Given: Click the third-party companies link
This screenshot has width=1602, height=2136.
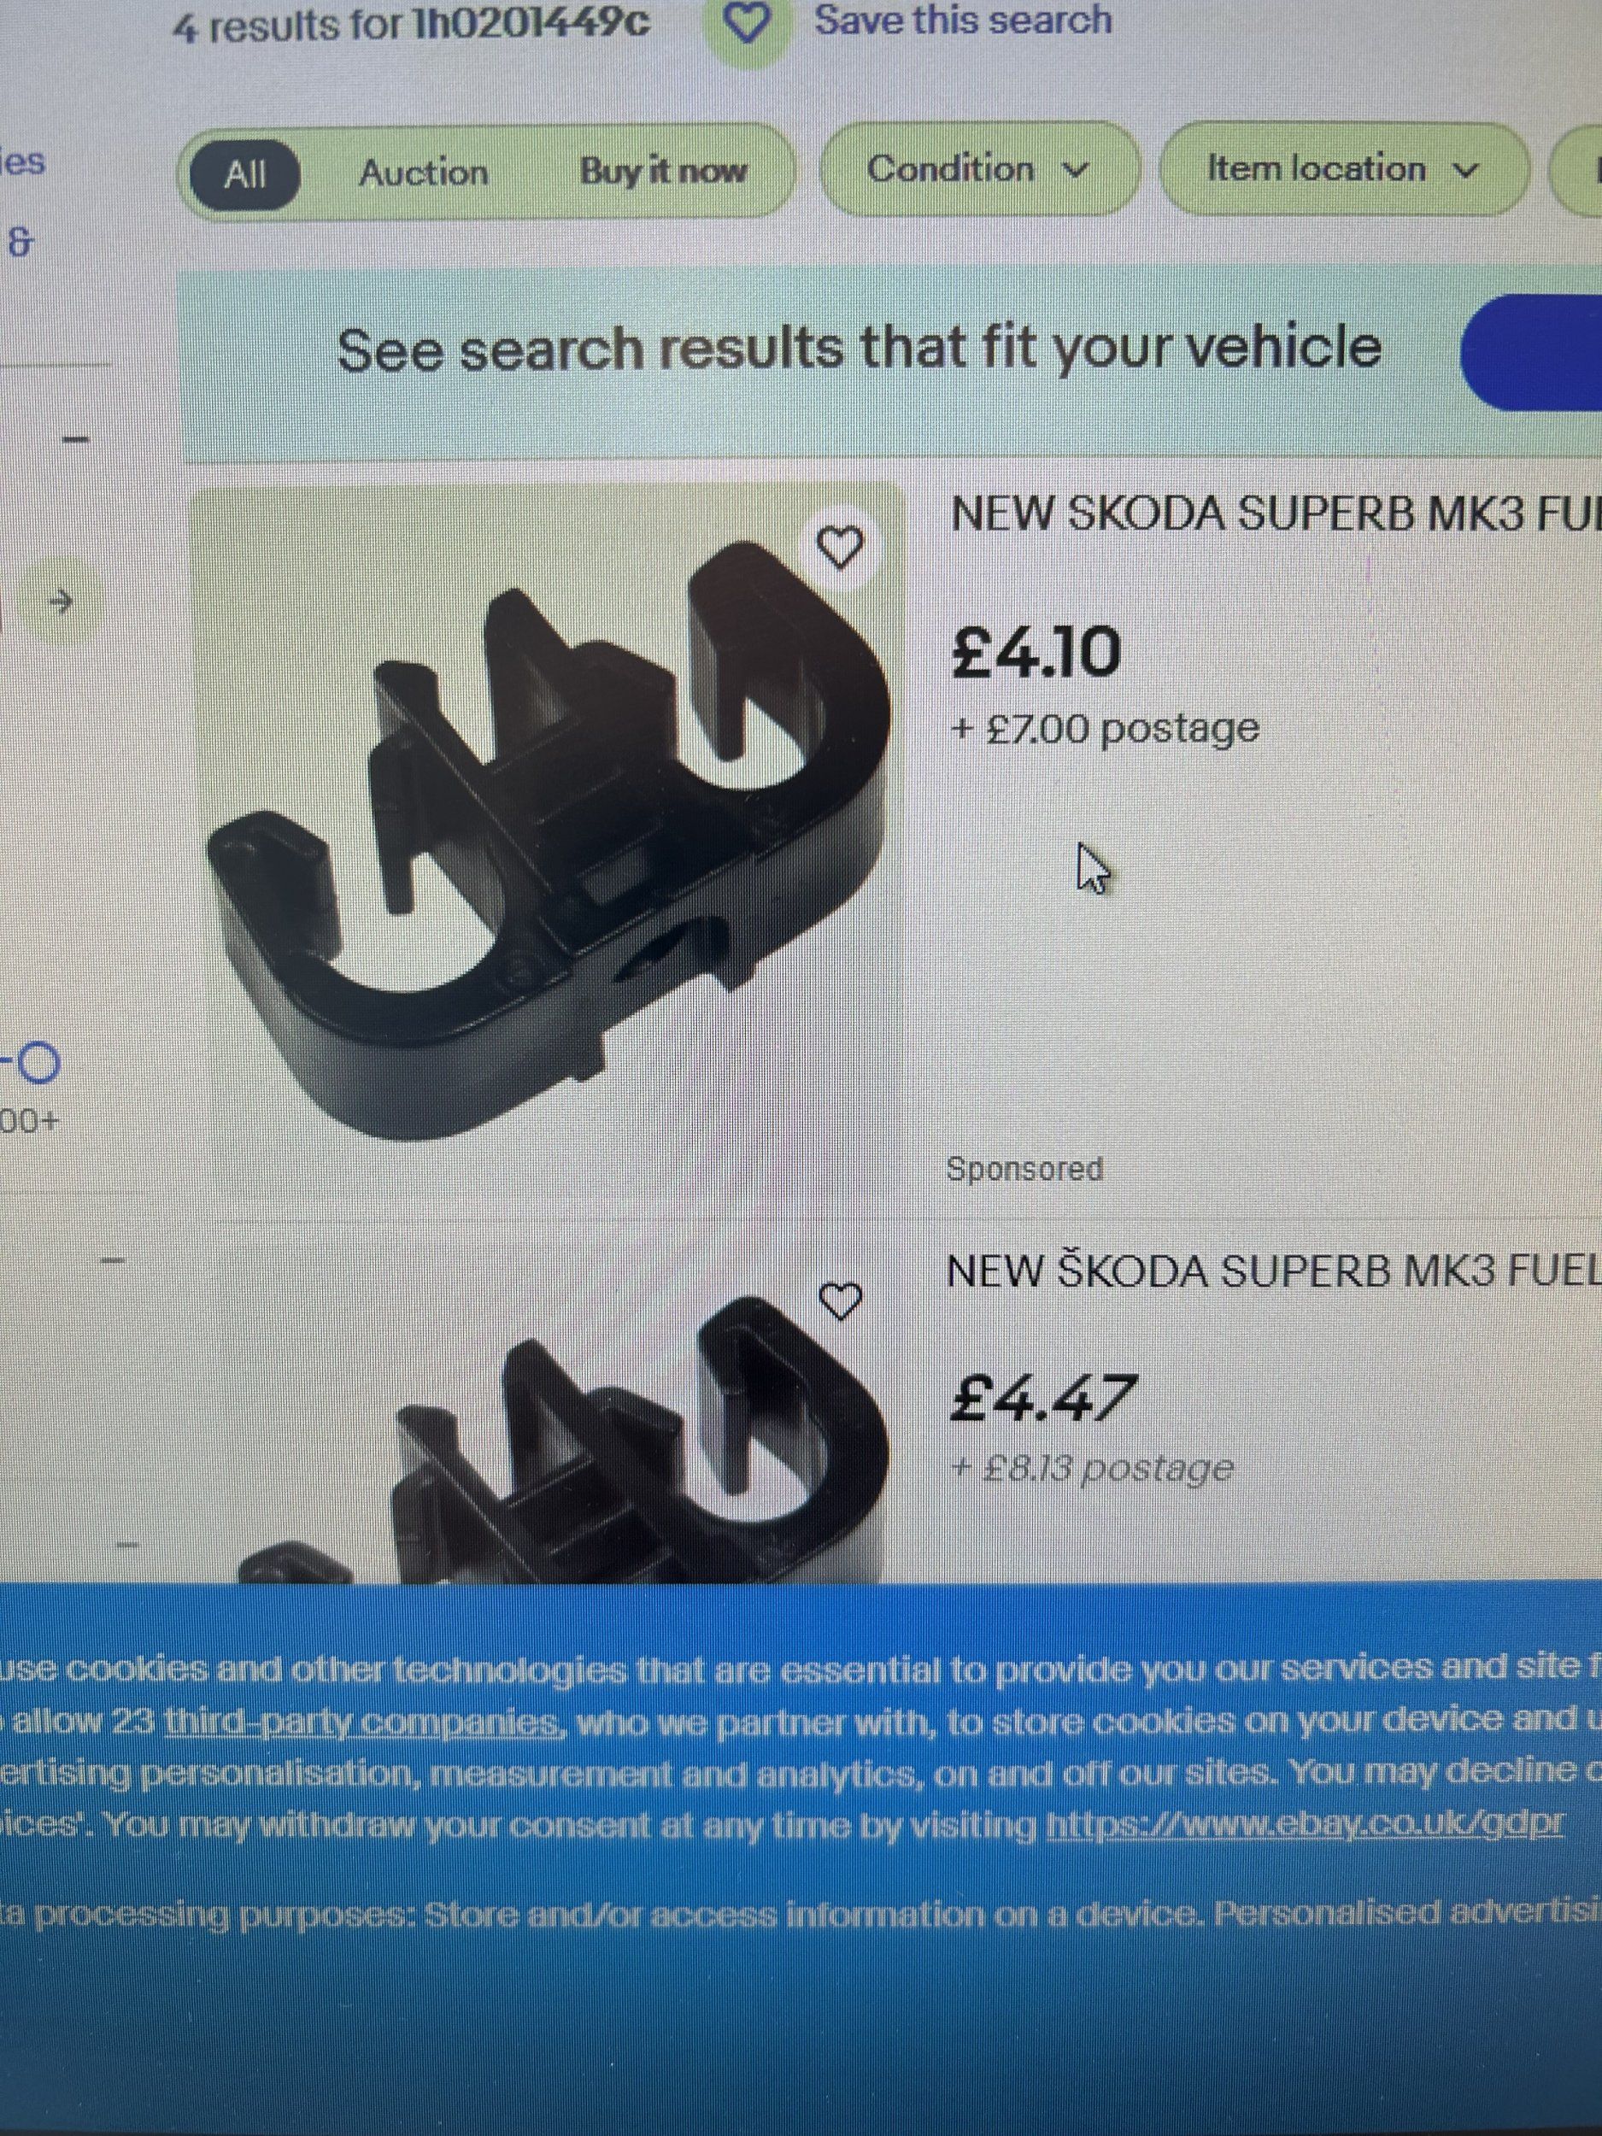Looking at the screenshot, I should click(361, 1722).
